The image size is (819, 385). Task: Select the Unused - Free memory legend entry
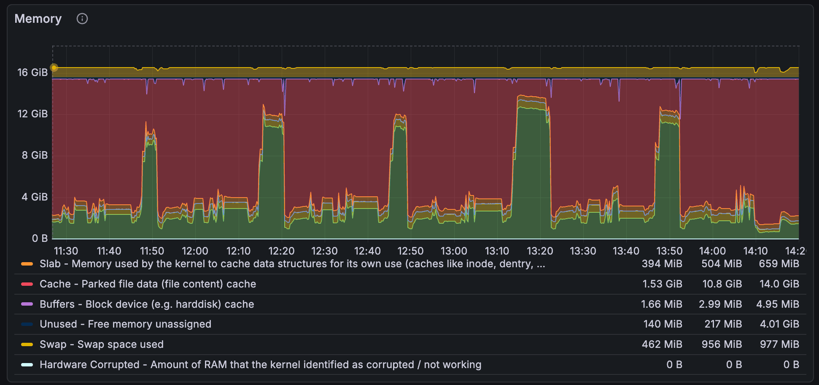(125, 324)
